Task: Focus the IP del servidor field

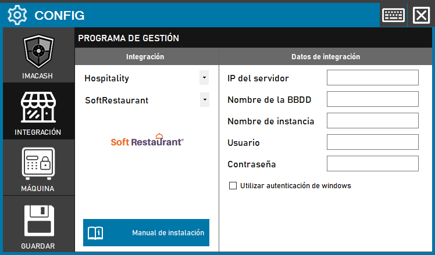Action: [x=372, y=78]
